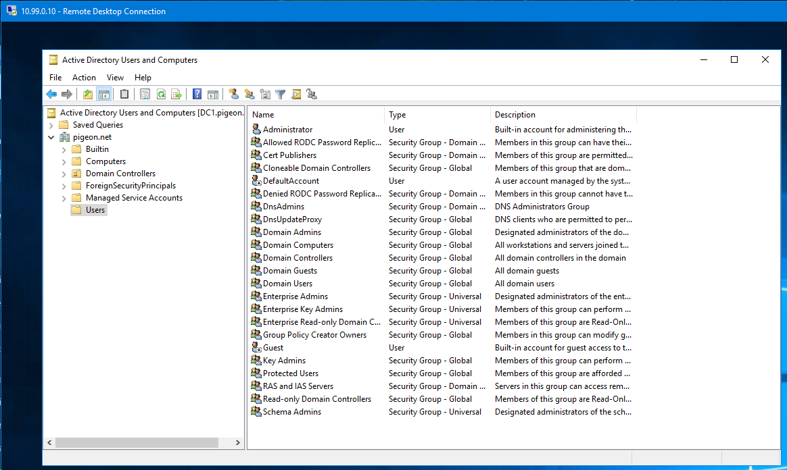Screen dimensions: 787x470
Task: Toggle Show/Hide Action Pane toolbar icon
Action: tap(213, 94)
